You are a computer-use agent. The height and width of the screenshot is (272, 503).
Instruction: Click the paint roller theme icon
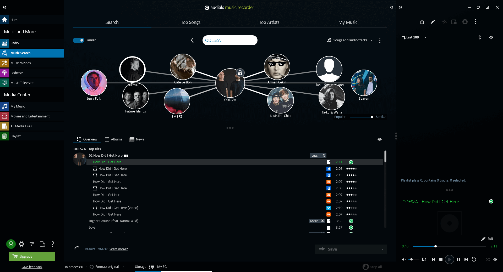[x=32, y=244]
